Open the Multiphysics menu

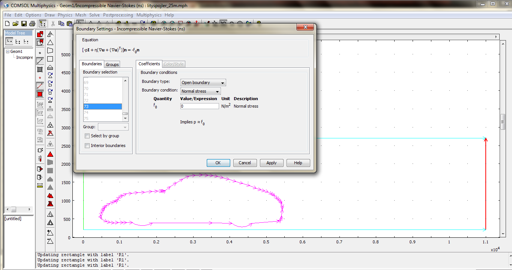point(149,15)
